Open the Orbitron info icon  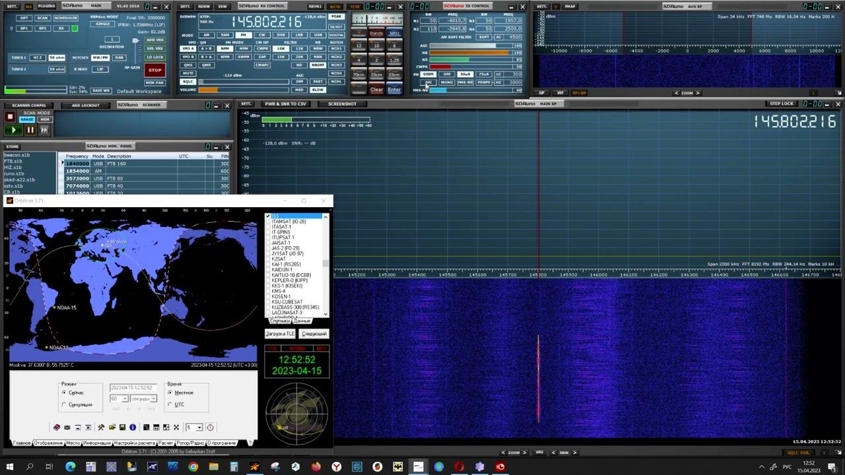pyautogui.click(x=133, y=427)
